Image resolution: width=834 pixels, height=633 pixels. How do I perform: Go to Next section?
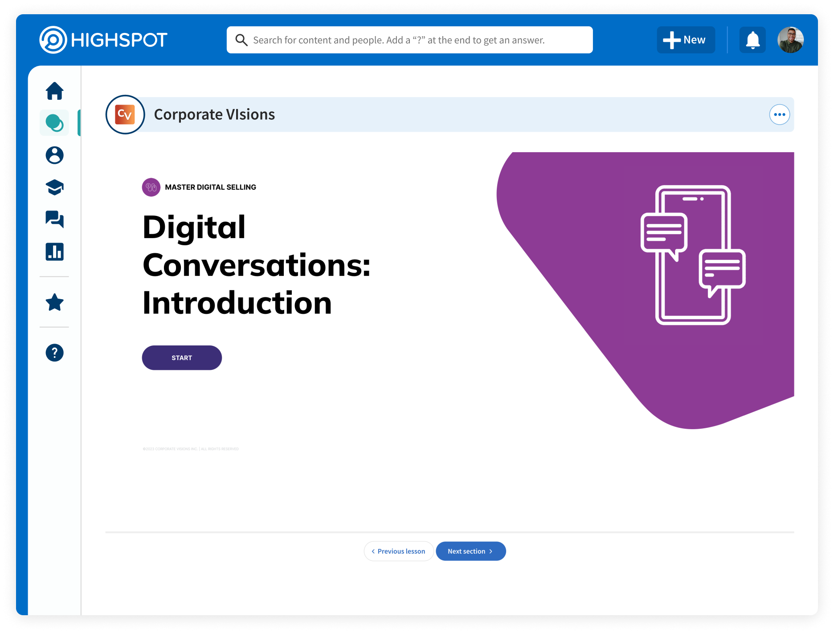pos(470,551)
